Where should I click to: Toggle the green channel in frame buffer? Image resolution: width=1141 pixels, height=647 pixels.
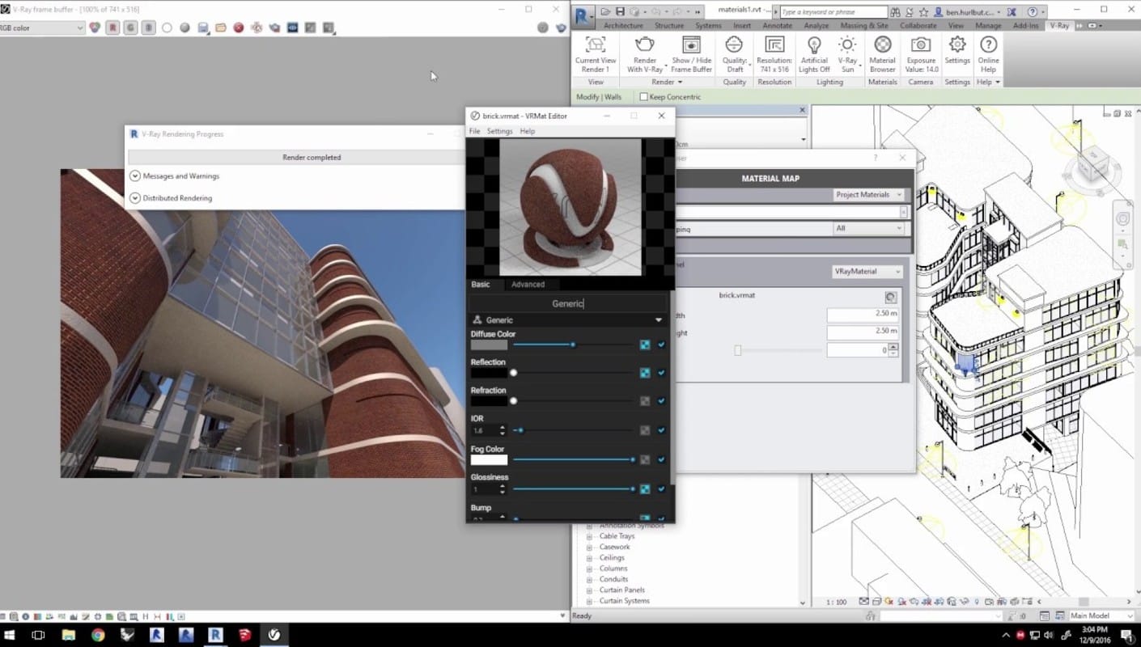coord(130,27)
